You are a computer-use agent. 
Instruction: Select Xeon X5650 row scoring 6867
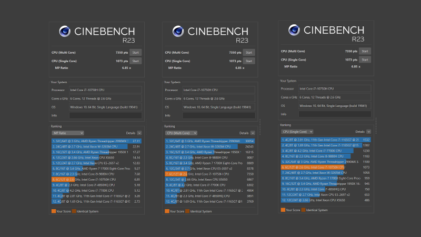pyautogui.click(x=209, y=180)
